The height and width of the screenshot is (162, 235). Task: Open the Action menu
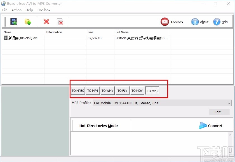click(16, 10)
